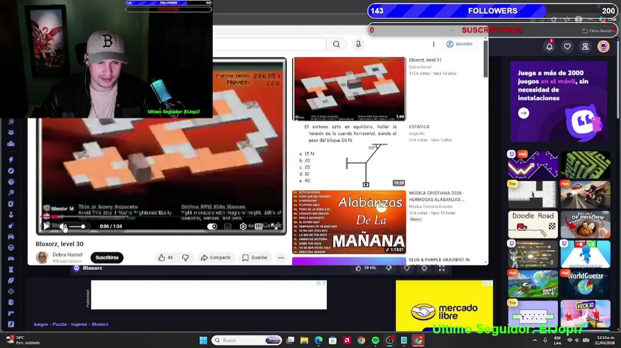Open Alabanzas De La Mañana thumbnail

coord(349,222)
